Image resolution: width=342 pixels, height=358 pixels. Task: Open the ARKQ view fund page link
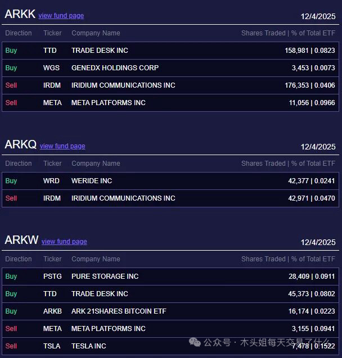pos(62,146)
